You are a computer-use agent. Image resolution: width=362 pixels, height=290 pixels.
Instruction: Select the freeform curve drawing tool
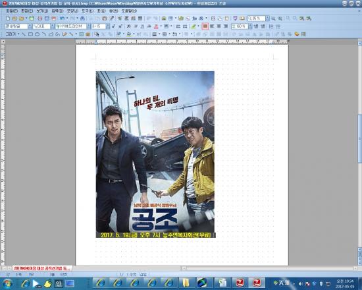(x=57, y=34)
